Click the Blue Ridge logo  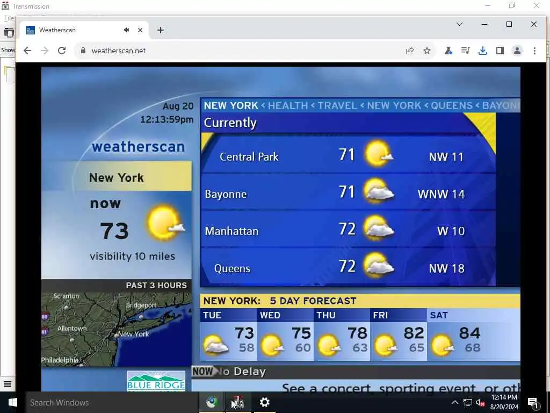click(156, 381)
